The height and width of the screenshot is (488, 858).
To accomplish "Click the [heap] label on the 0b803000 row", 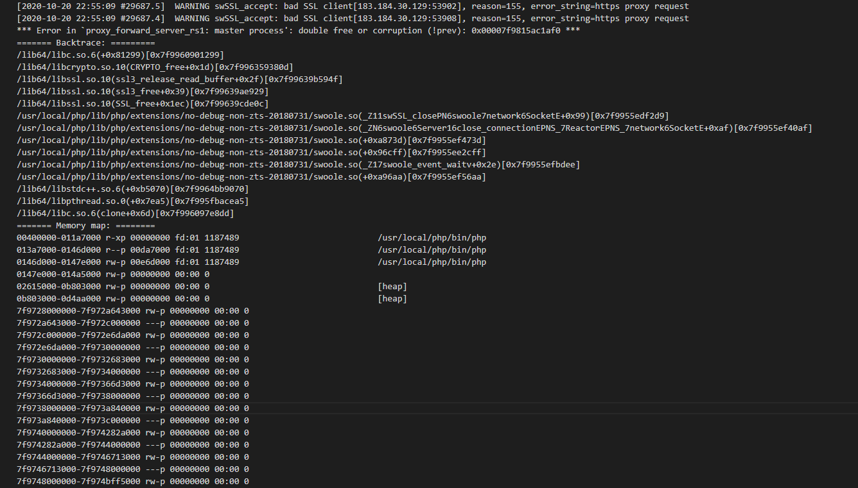I will (392, 299).
